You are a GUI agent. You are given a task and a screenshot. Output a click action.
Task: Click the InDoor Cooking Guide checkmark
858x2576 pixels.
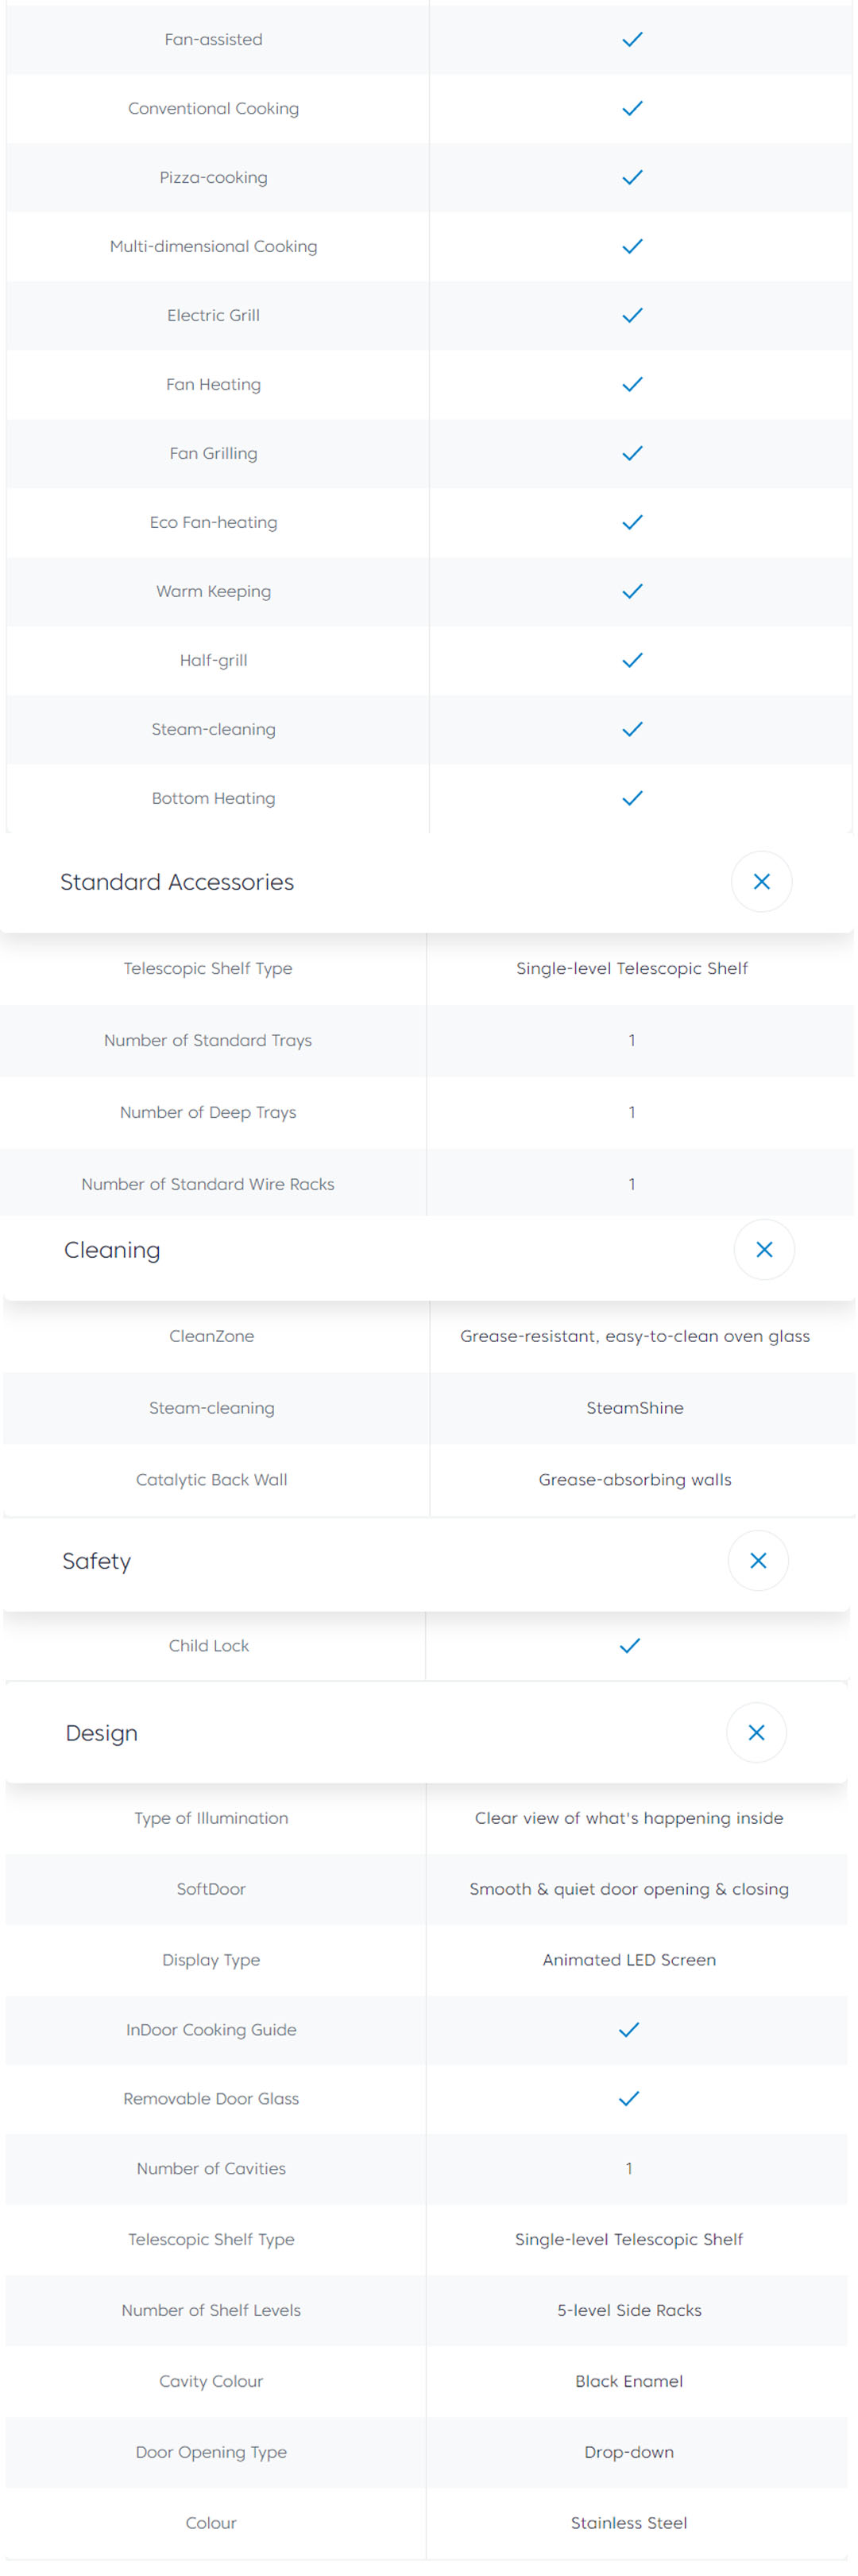pos(629,2030)
